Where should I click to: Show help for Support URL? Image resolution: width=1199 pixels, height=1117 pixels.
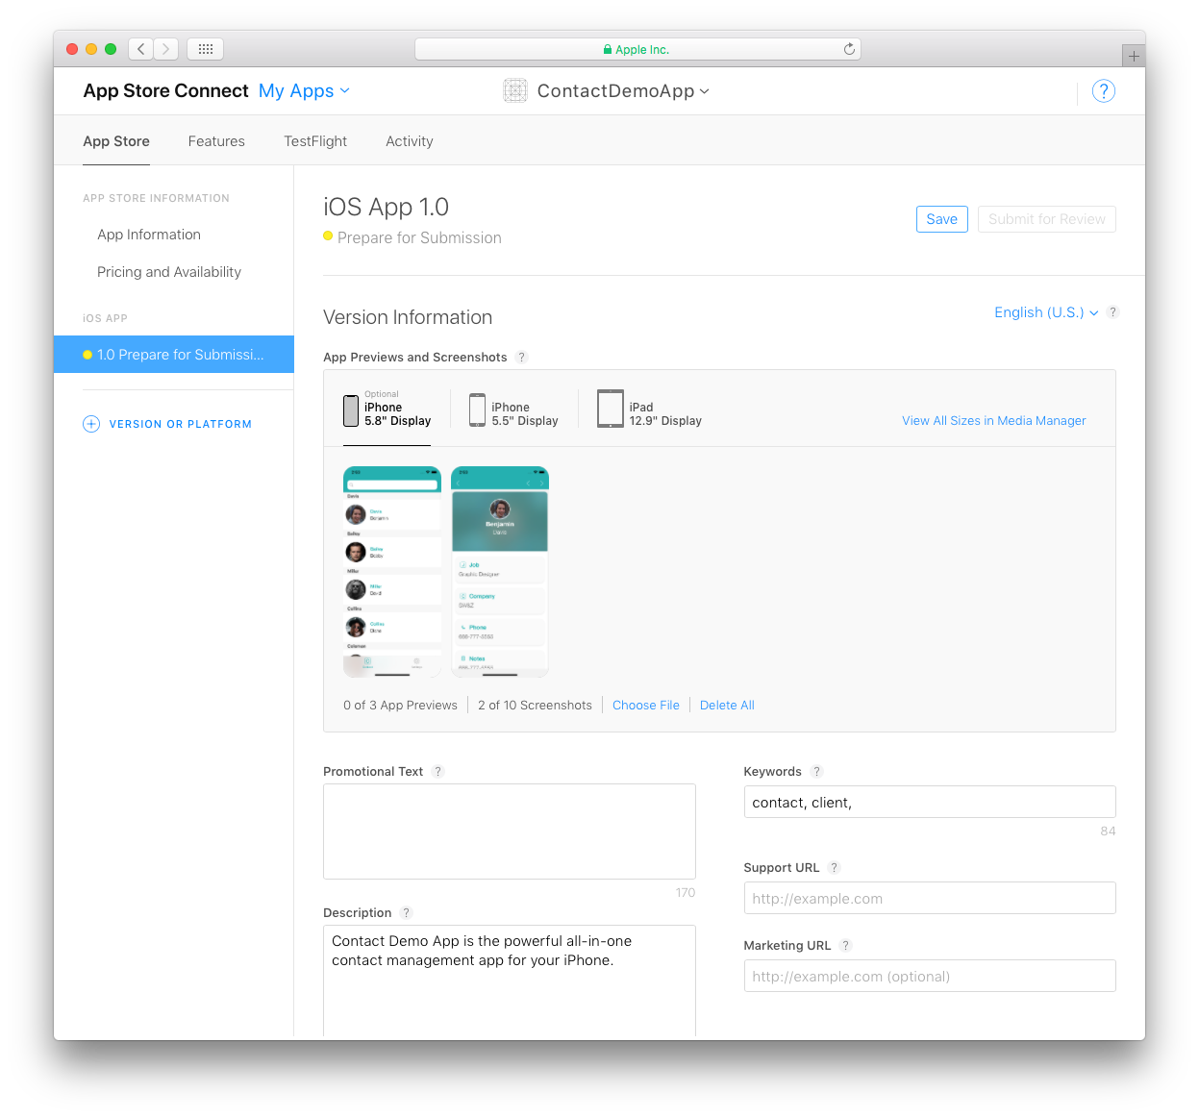[835, 867]
